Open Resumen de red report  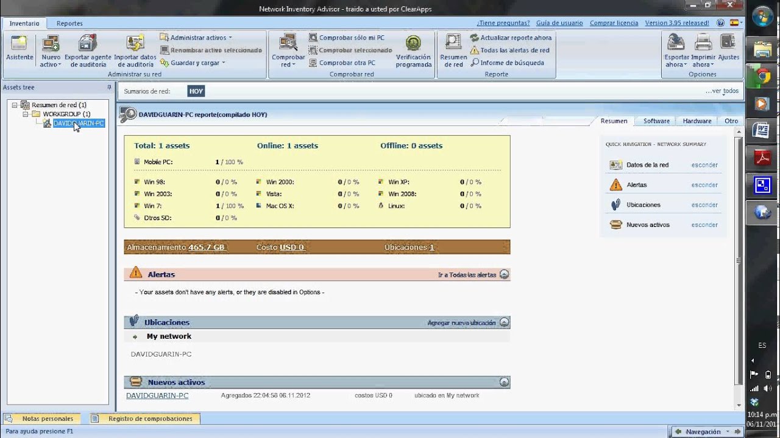tap(453, 52)
